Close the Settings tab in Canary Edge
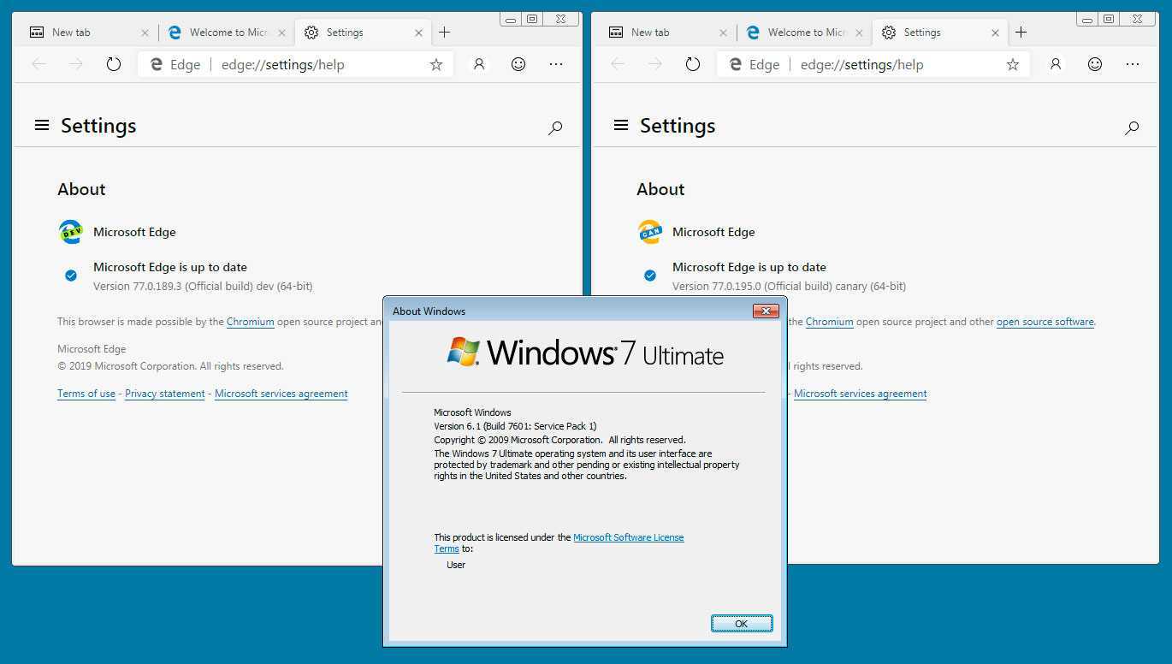The height and width of the screenshot is (664, 1172). click(995, 33)
